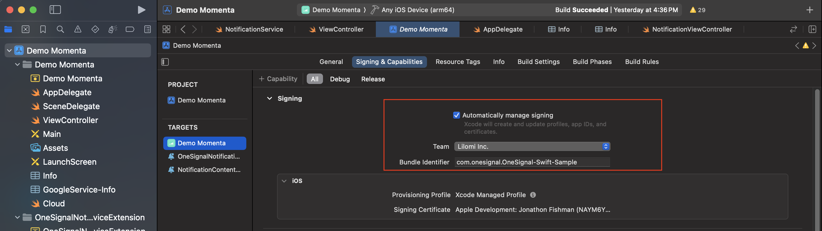This screenshot has height=231, width=822.
Task: Open the Find navigator magnifier icon
Action: click(60, 29)
